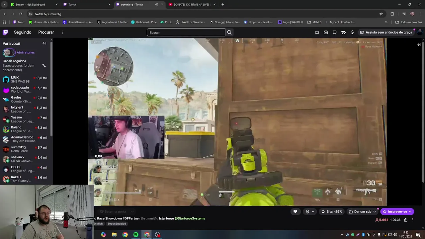Screen dimensions: 425x239
Task: Click the heart follow button
Action: pos(295,211)
